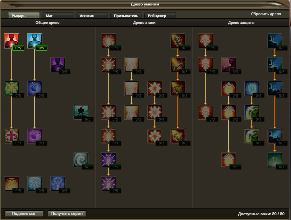
Task: Select the blue glowing shield skill icon
Action: tap(252, 88)
